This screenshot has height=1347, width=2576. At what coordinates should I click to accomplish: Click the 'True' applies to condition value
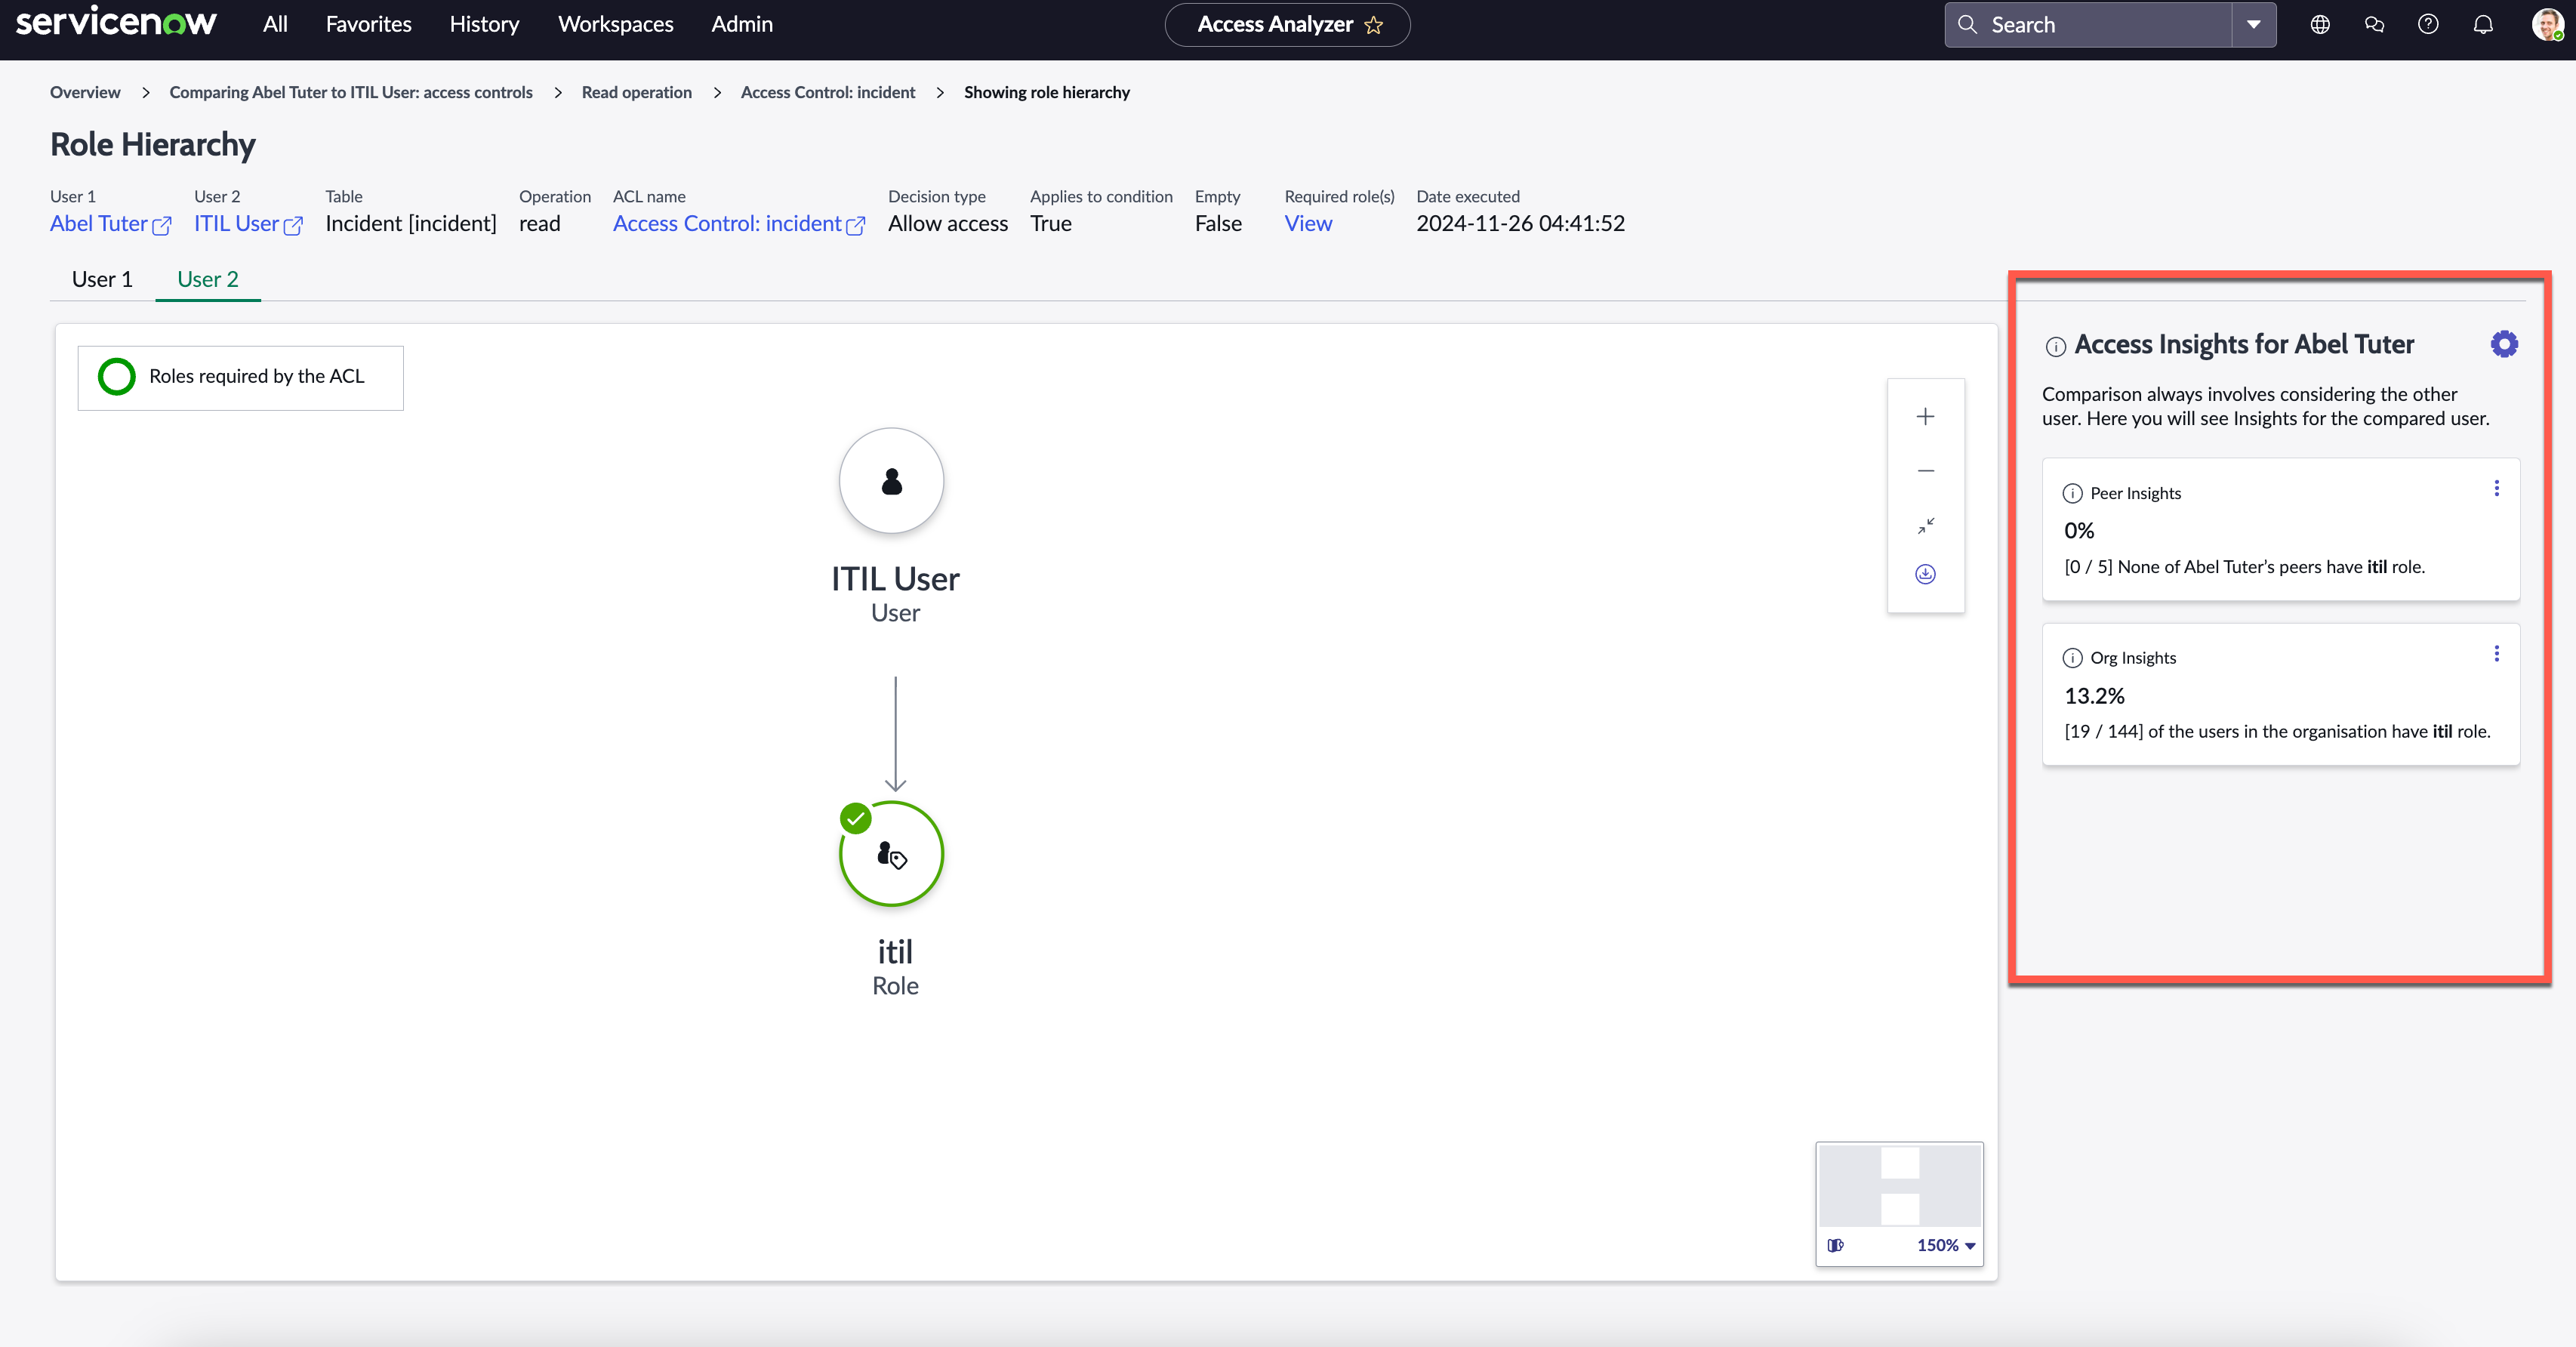[x=1051, y=224]
